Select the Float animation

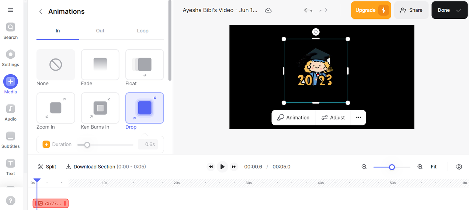click(x=145, y=65)
